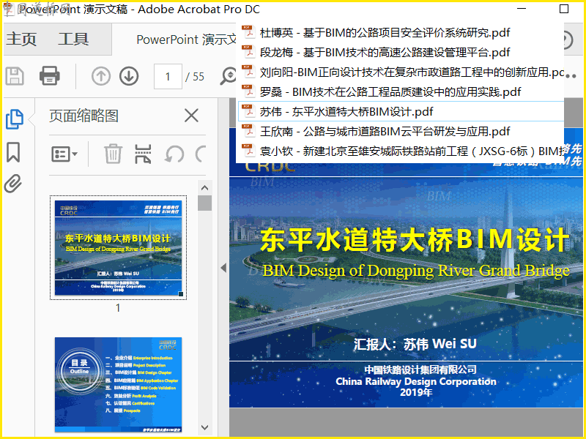Viewport: 586px width, 439px height.
Task: Print the document with the printer icon
Action: 49,76
